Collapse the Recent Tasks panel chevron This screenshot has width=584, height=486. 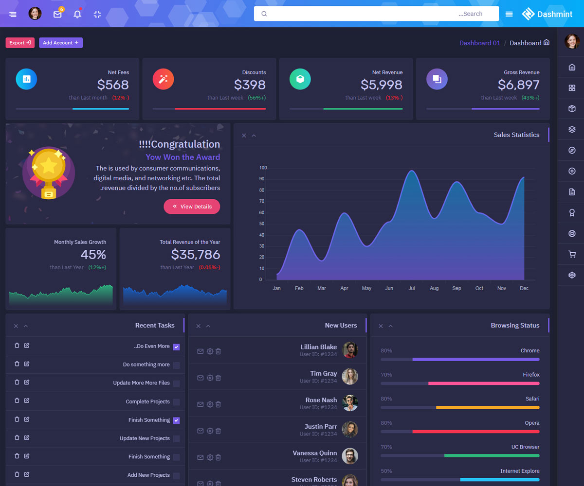(x=26, y=326)
